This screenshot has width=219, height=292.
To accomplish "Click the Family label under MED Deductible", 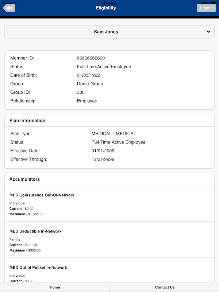I will tap(15, 239).
